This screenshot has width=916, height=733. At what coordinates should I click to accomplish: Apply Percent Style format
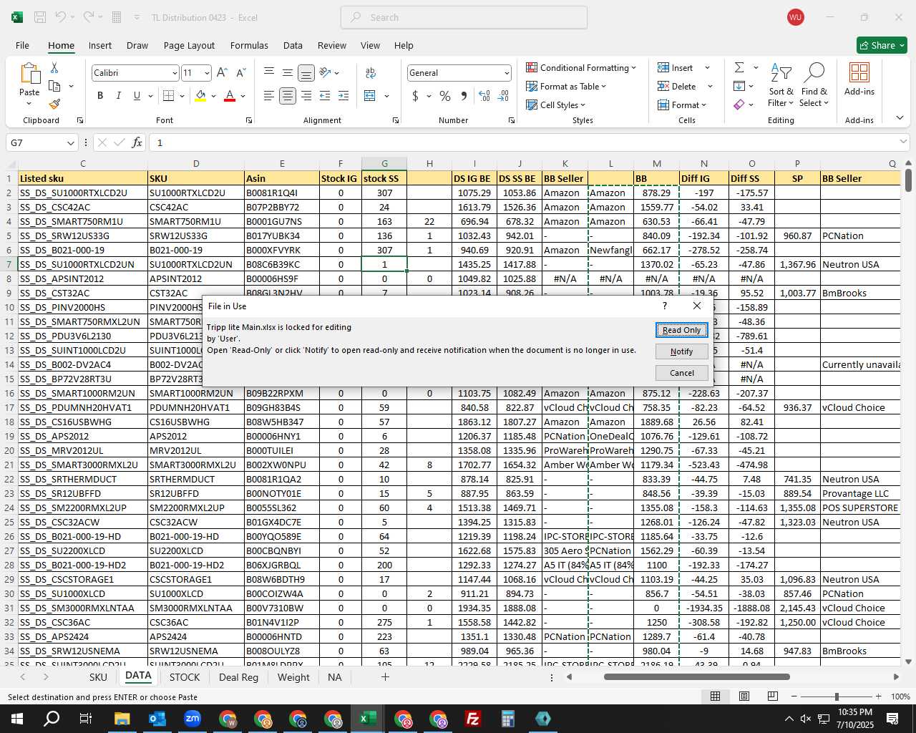pyautogui.click(x=445, y=96)
